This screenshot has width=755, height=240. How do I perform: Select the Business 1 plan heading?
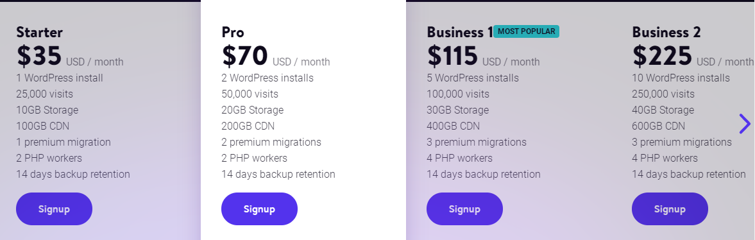[460, 32]
